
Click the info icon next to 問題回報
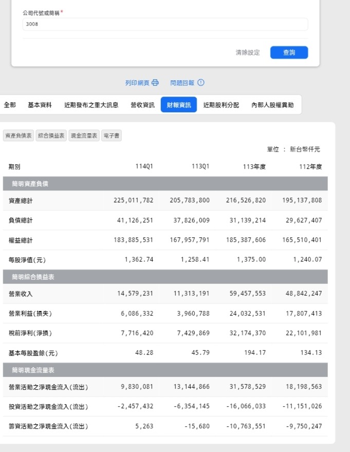(x=201, y=82)
